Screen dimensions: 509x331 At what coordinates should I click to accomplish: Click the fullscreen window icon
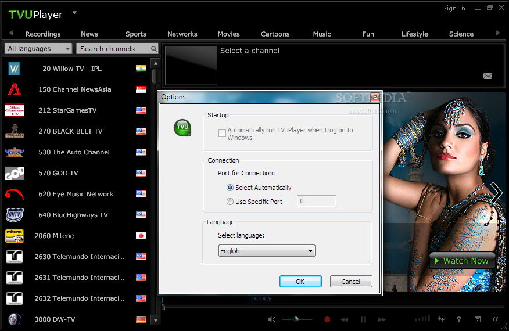478,319
